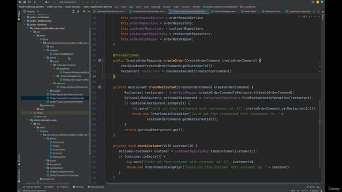Image resolution: width=342 pixels, height=192 pixels.
Task: Open Event Log tool window
Action: tap(313, 187)
